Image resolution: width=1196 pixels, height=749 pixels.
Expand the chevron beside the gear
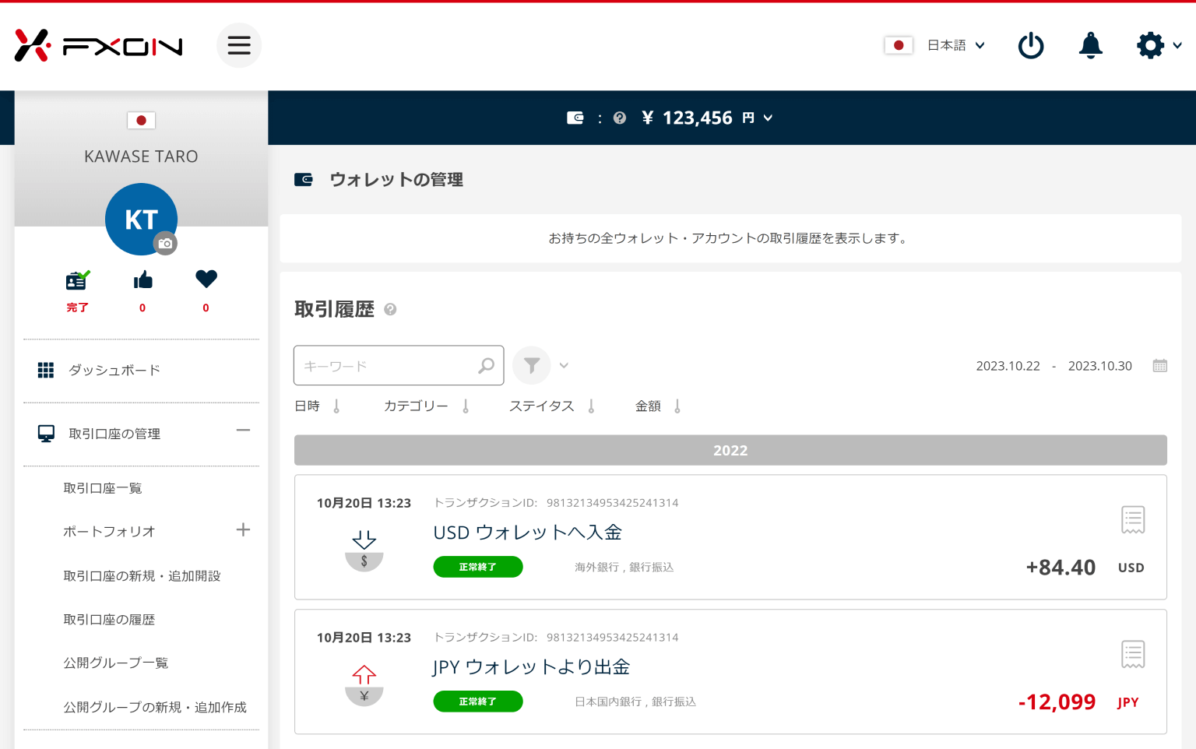coord(1177,45)
